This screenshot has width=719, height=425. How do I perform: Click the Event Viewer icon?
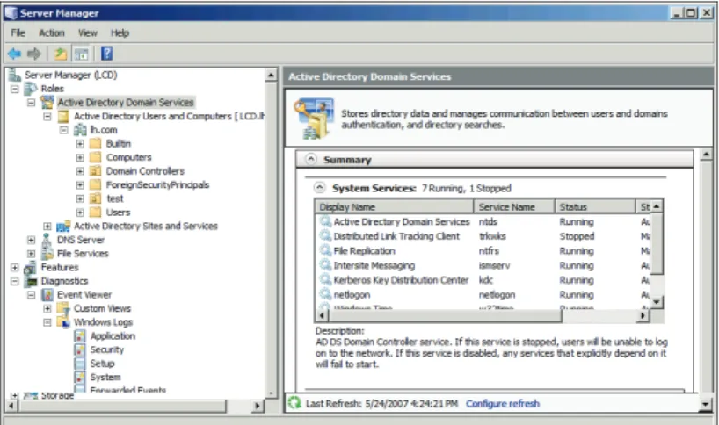click(47, 294)
